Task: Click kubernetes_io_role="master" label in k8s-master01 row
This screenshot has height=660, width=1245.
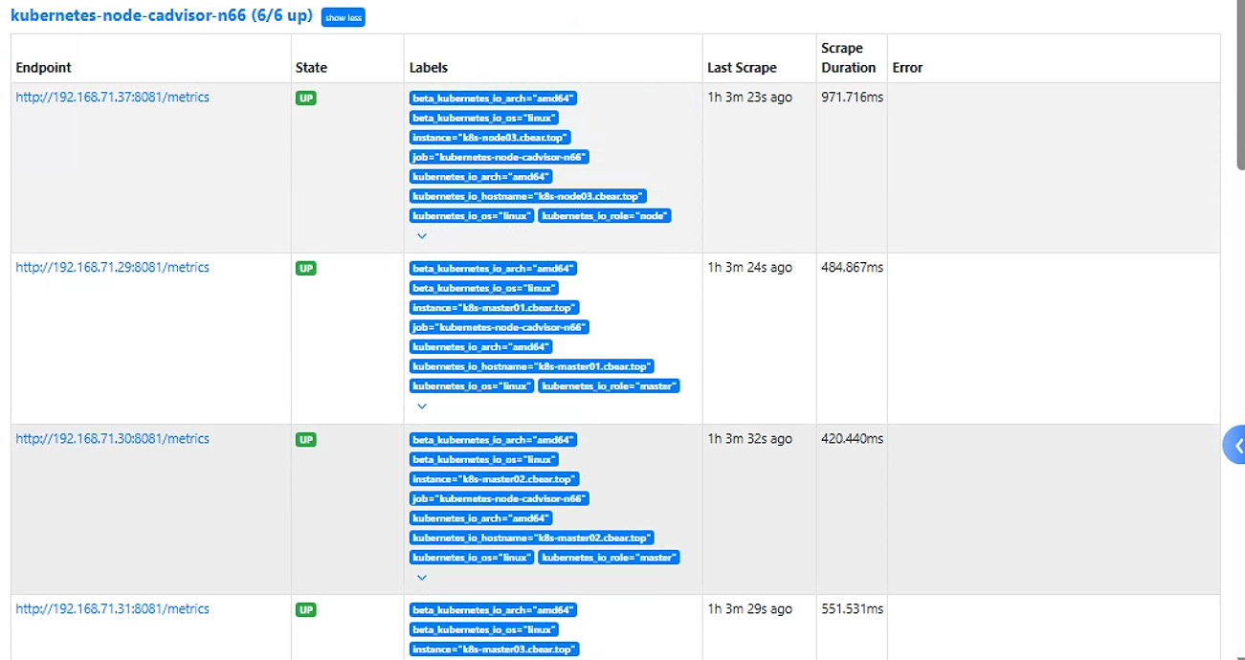Action: pos(609,386)
